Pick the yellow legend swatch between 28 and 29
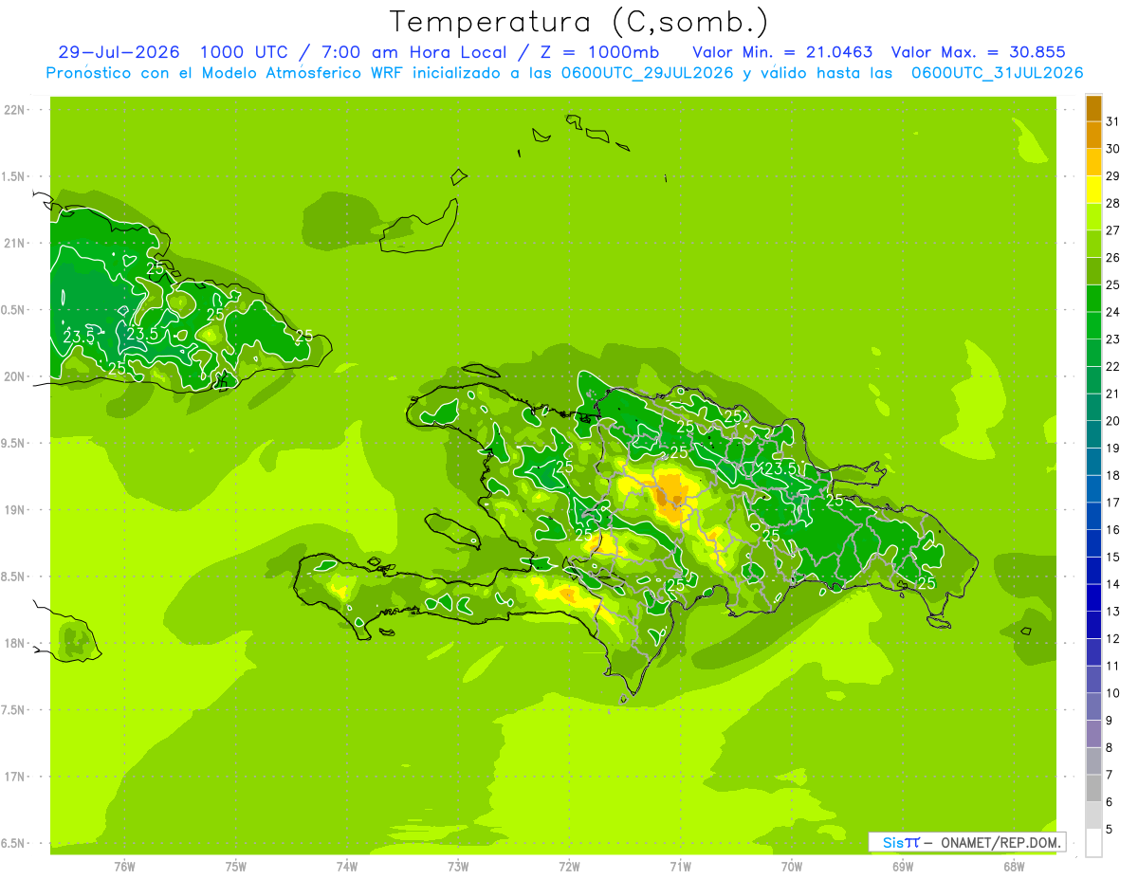The image size is (1138, 879). (x=1093, y=190)
